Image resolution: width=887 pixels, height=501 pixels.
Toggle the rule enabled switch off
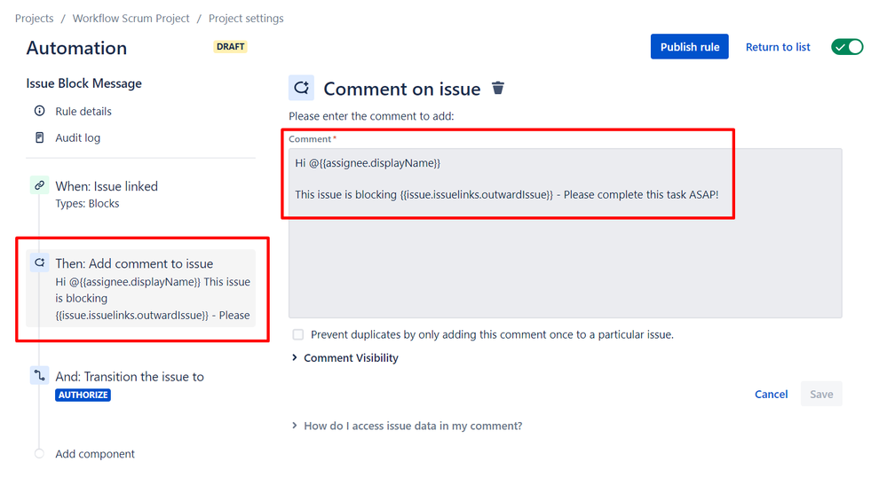847,47
